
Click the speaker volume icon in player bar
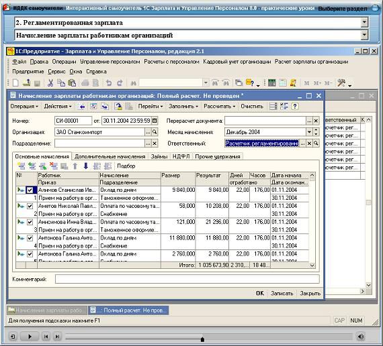click(361, 337)
